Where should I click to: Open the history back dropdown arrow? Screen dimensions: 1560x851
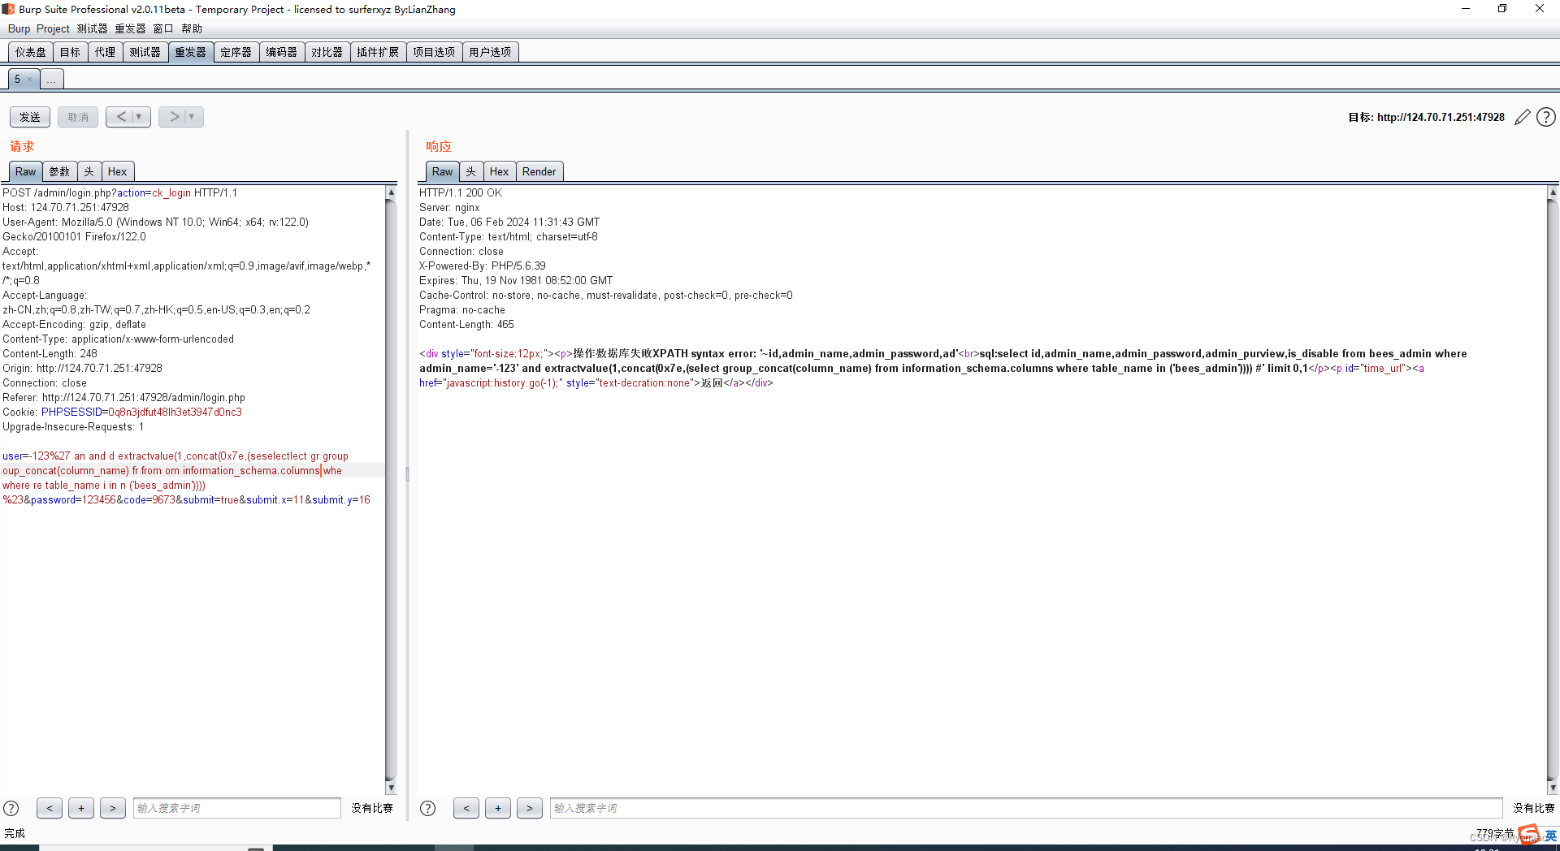pos(140,117)
